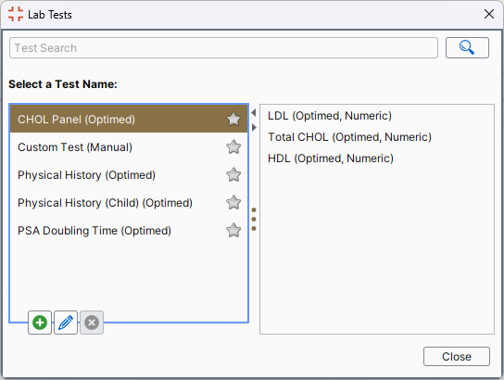Favorite the CHOL Panel star
This screenshot has width=504, height=380.
(x=233, y=119)
